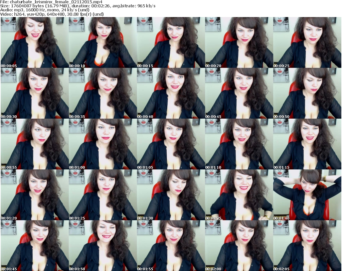Viewport: 342px width, 271px height.
Task: Select the thumbnail timestamped 00:00:15
Action: [x=171, y=42]
